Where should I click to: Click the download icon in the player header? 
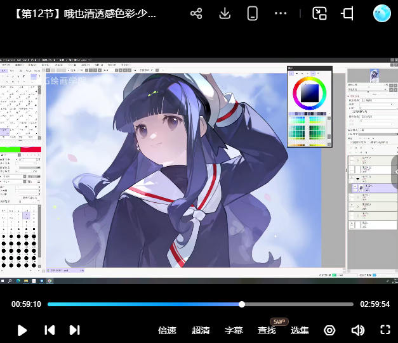225,13
